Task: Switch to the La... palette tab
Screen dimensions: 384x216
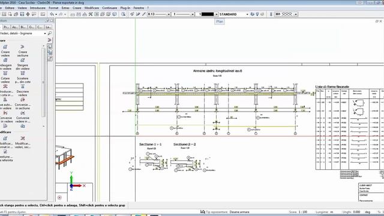Action: 48,27
